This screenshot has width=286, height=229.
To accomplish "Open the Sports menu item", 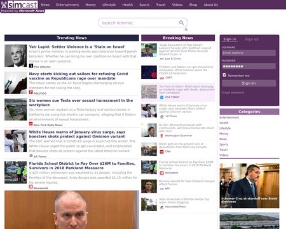I will coord(144,4).
